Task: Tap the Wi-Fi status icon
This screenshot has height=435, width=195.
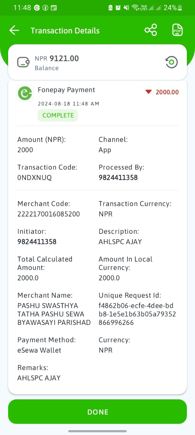Action: 135,7
